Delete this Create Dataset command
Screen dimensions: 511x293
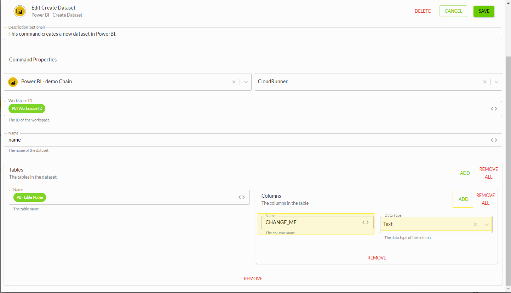(x=423, y=11)
